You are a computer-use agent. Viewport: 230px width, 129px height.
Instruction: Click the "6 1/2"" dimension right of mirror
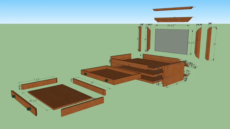[x=192, y=43]
